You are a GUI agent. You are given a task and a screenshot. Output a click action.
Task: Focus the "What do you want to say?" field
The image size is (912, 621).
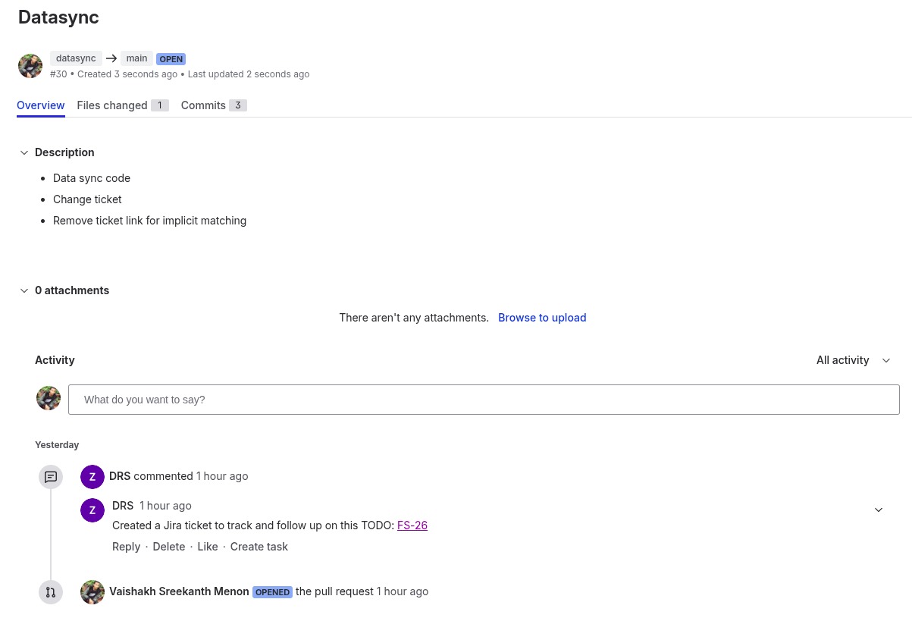coord(484,400)
